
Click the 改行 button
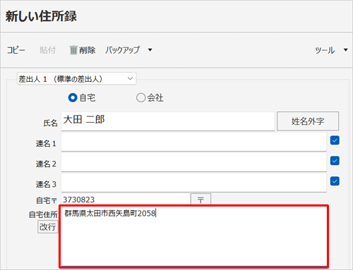pos(48,227)
